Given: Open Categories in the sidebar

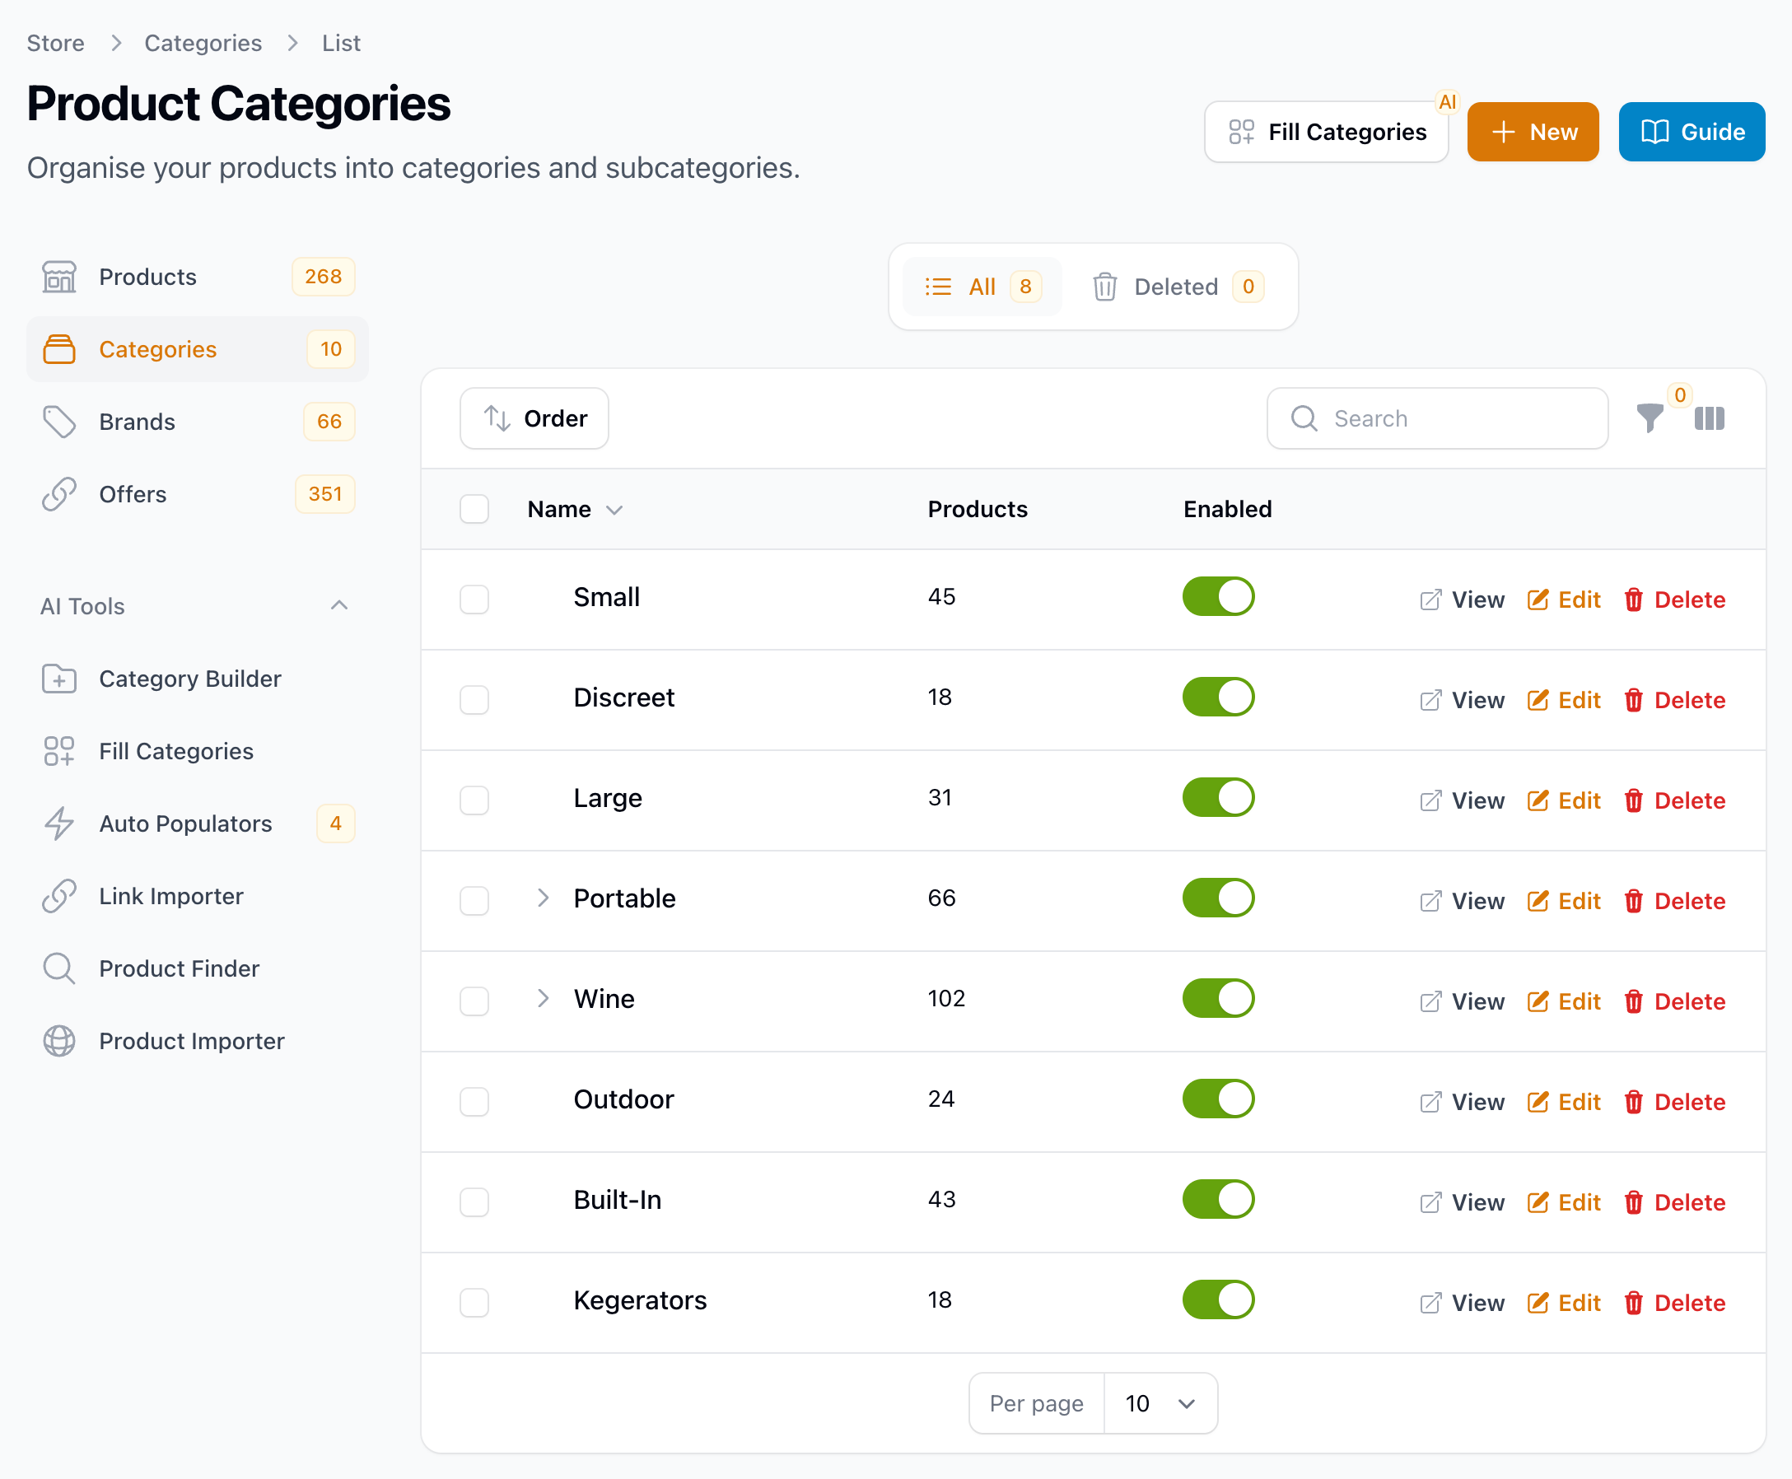Looking at the screenshot, I should click(x=198, y=349).
